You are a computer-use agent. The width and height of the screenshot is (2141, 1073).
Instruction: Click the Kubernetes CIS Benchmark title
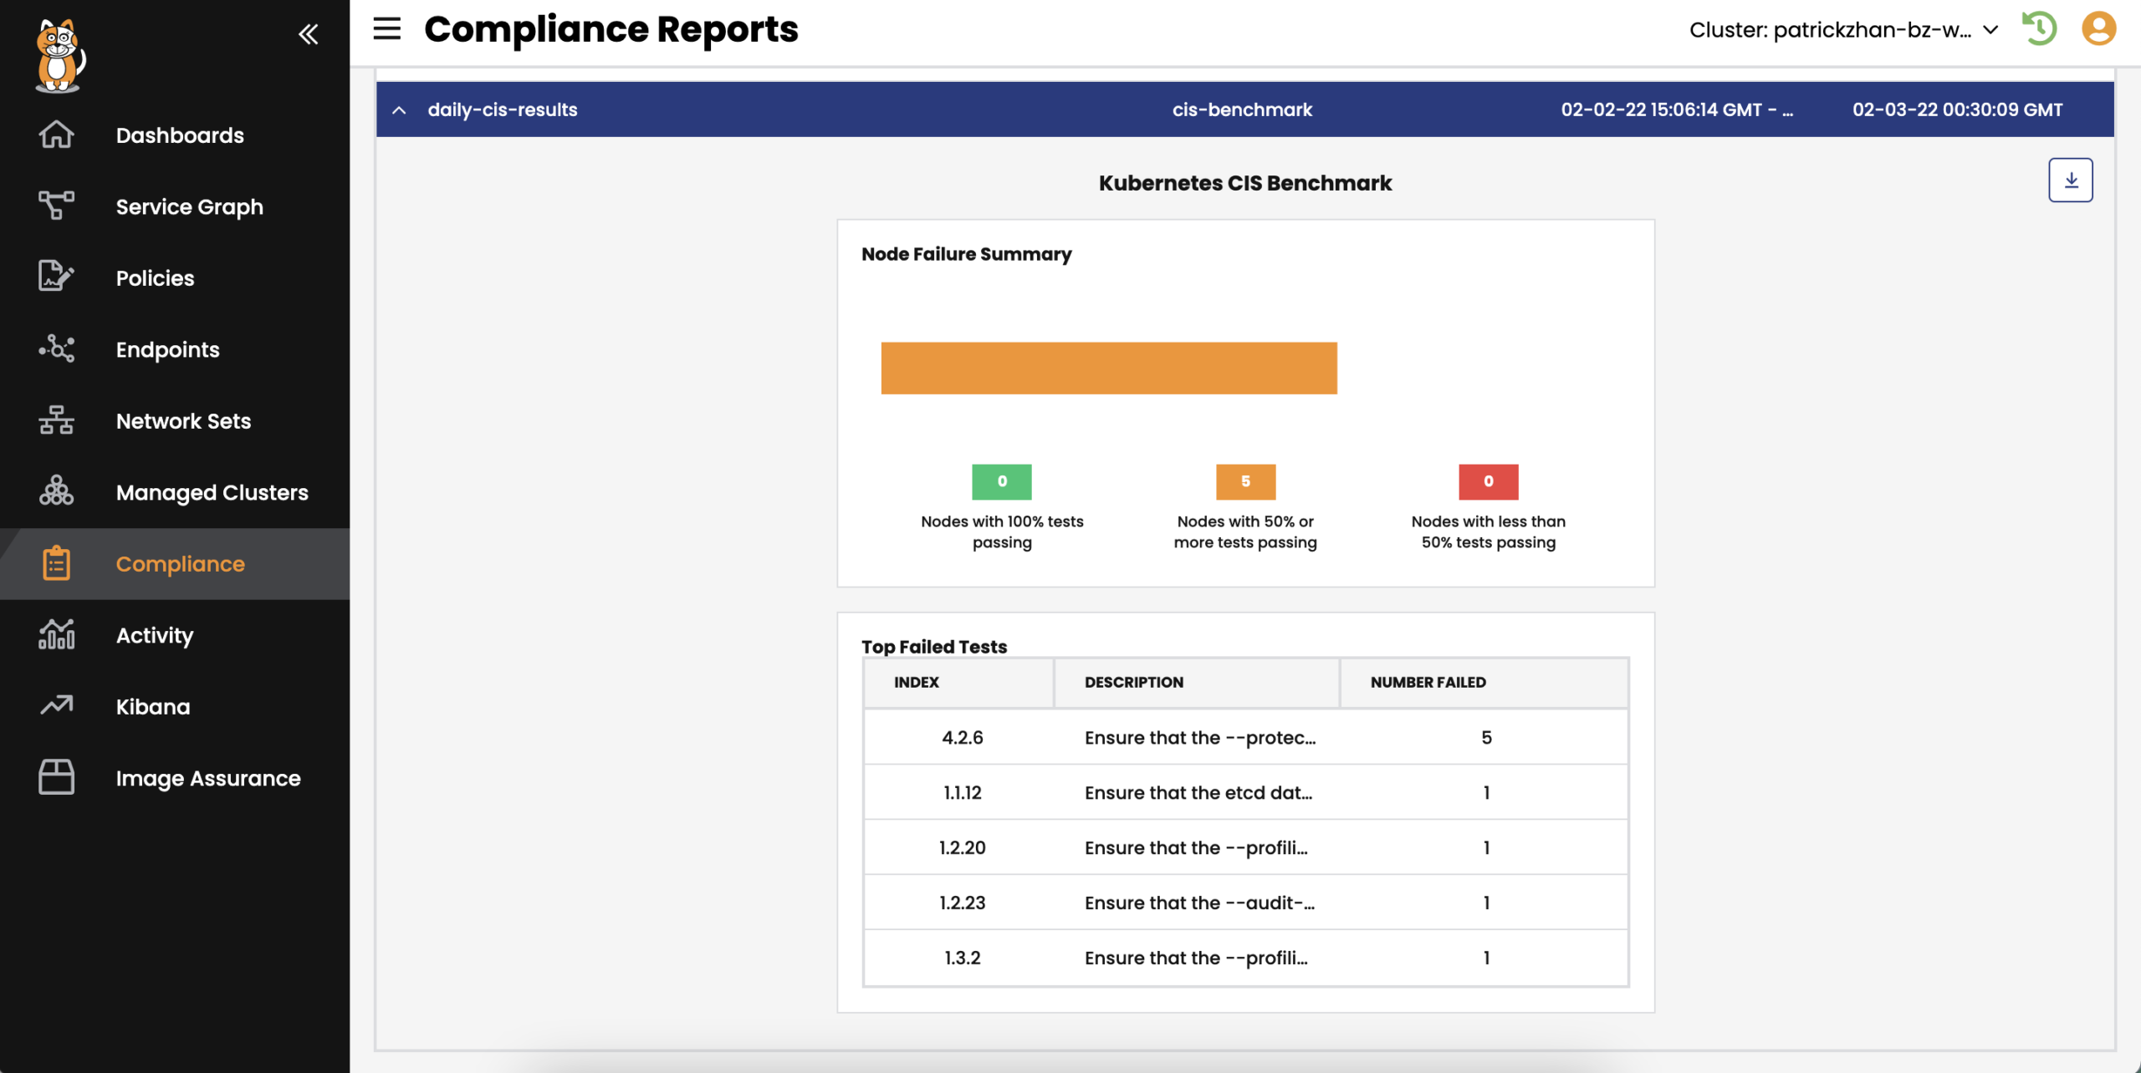pos(1245,183)
